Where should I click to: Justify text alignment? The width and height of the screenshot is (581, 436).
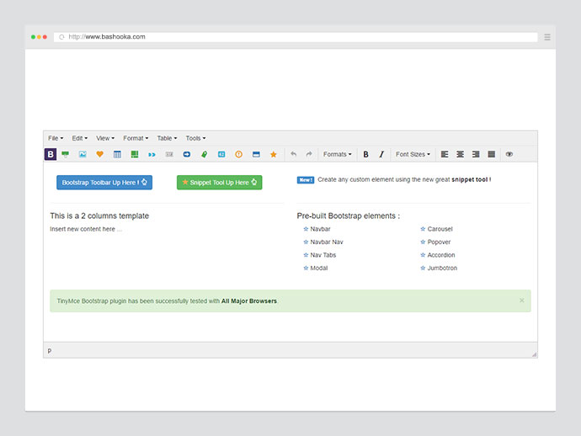pos(492,154)
